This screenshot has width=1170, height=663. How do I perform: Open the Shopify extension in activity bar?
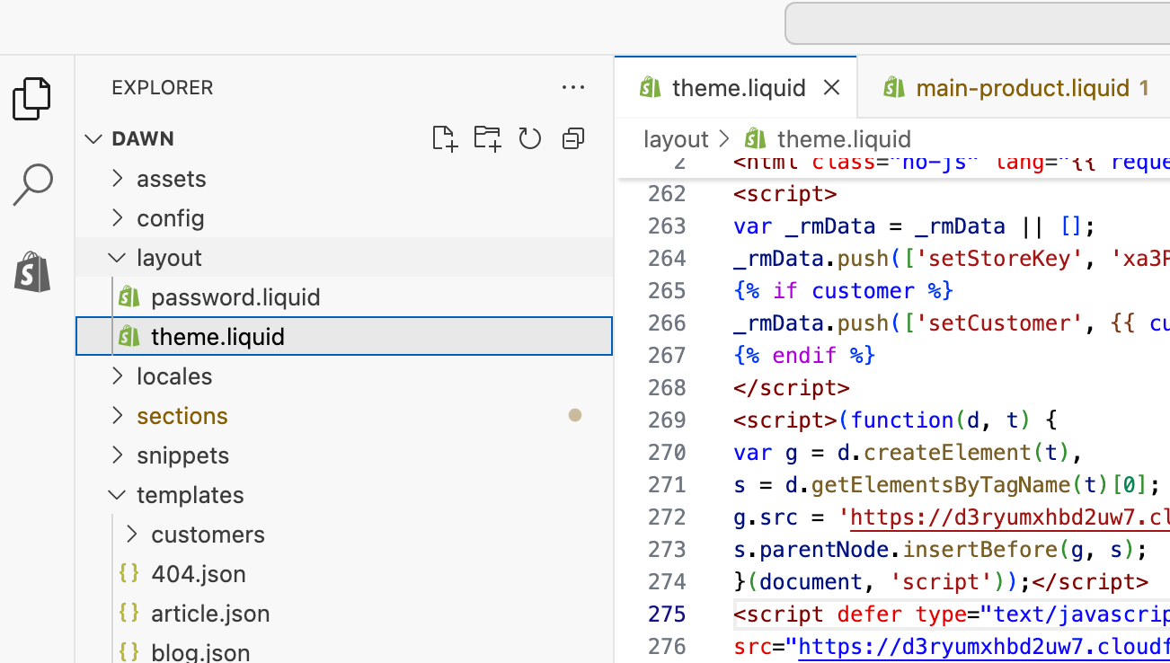[33, 271]
